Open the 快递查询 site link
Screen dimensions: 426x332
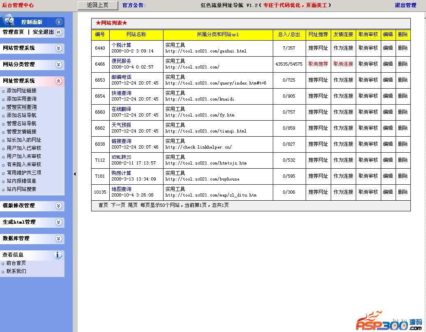point(121,93)
